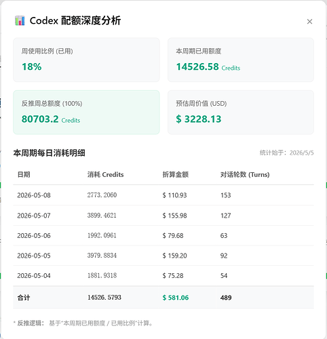Click the "Codex 配额深度分析" heading
This screenshot has height=339, width=327.
pos(75,20)
